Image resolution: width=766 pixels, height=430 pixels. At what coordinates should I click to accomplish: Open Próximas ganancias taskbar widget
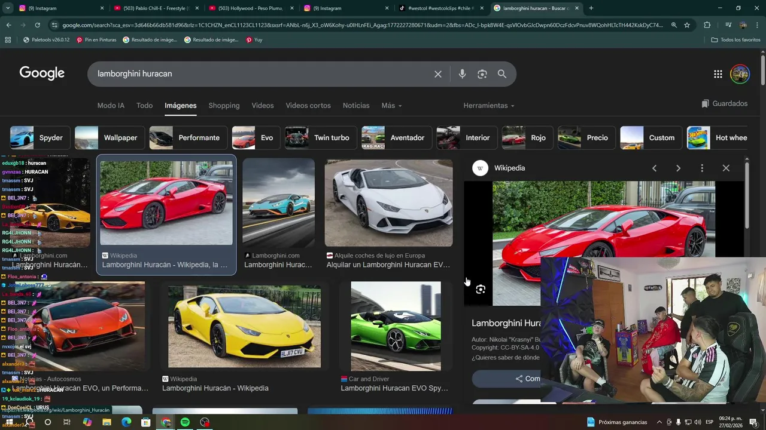(617, 422)
